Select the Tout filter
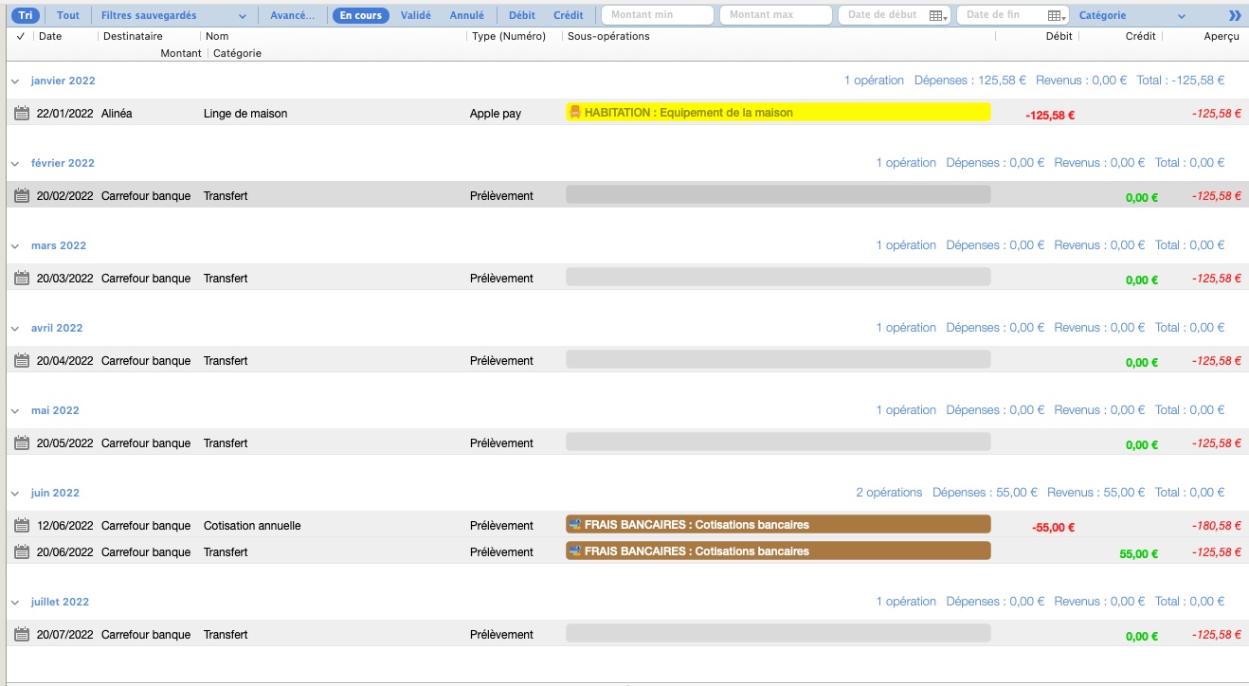Screen dimensions: 1249x686 tap(68, 16)
